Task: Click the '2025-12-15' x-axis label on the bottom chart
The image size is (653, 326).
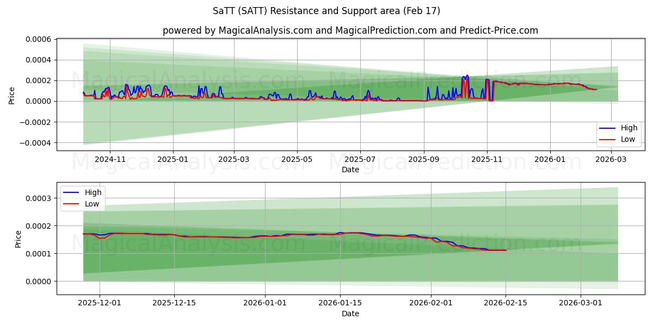Action: 174,304
